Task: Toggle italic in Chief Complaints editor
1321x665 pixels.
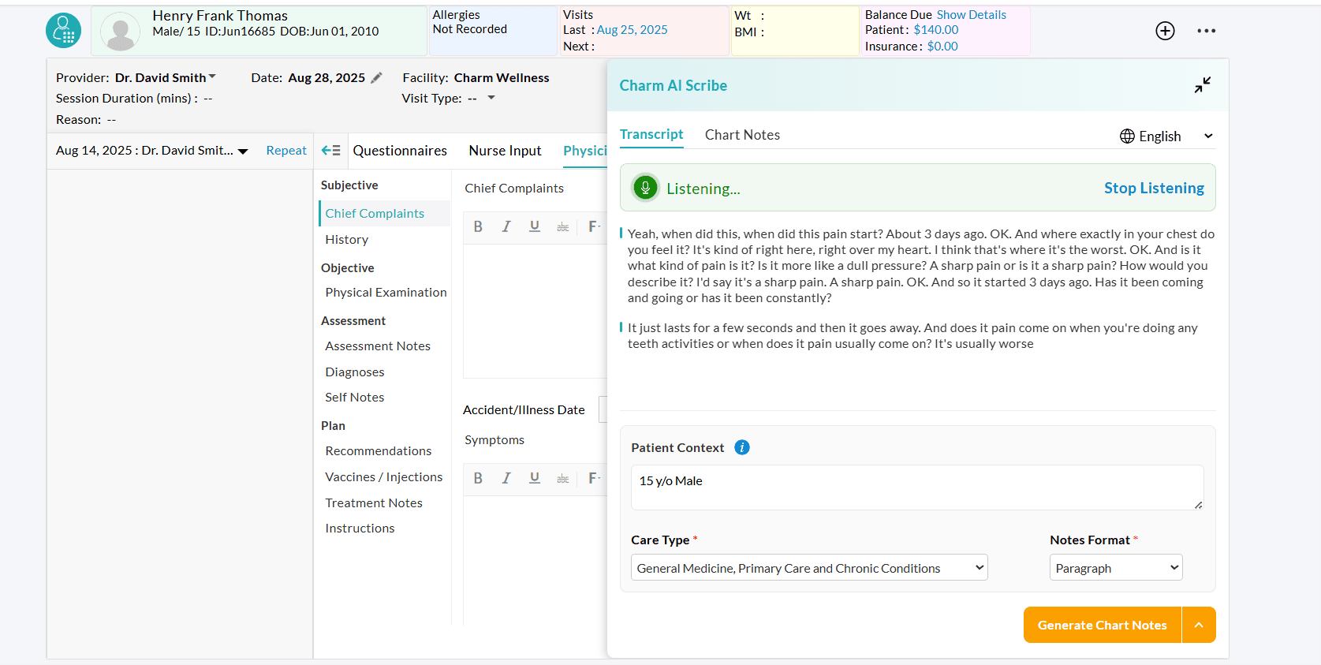Action: point(506,226)
